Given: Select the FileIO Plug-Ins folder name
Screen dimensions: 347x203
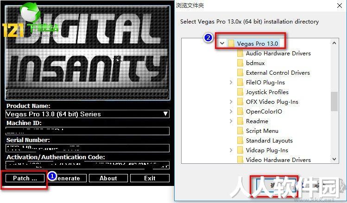Looking at the screenshot, I should pyautogui.click(x=265, y=83).
